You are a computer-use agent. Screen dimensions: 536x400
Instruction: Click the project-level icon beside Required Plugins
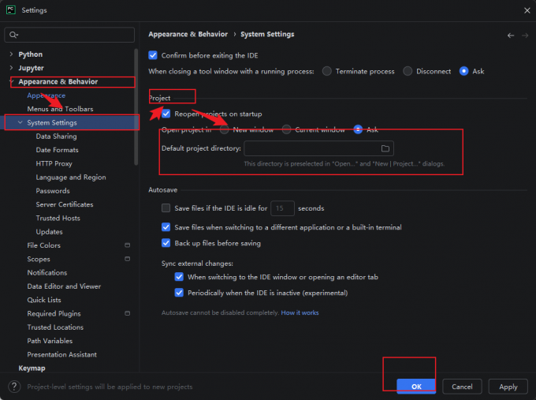(127, 313)
